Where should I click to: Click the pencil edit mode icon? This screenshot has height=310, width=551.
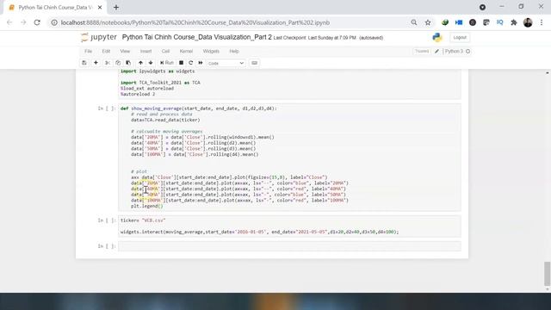[x=436, y=52]
